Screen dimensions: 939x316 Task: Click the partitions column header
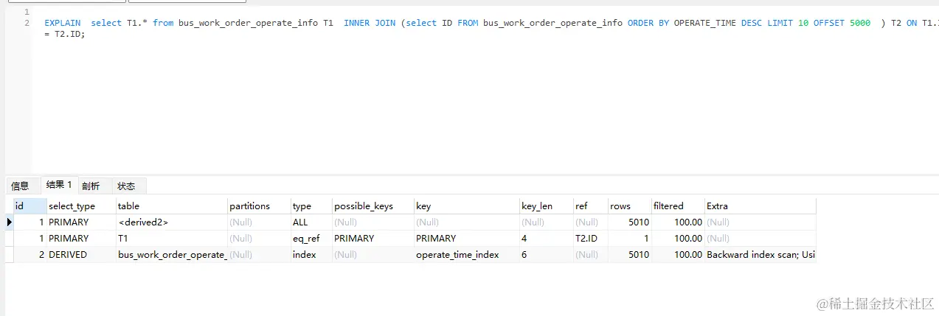tap(259, 206)
